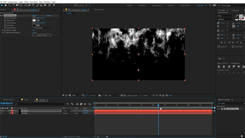The image size is (245, 138).
Task: Choose the Type tool
Action: 34,5
